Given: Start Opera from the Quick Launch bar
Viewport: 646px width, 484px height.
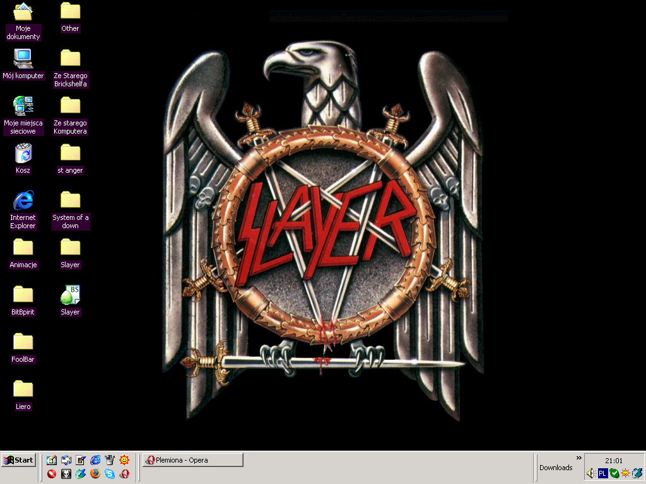Looking at the screenshot, I should [124, 473].
